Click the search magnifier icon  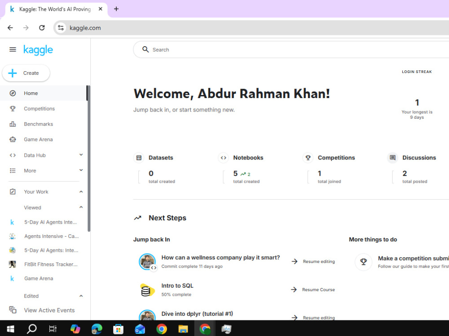(x=145, y=49)
